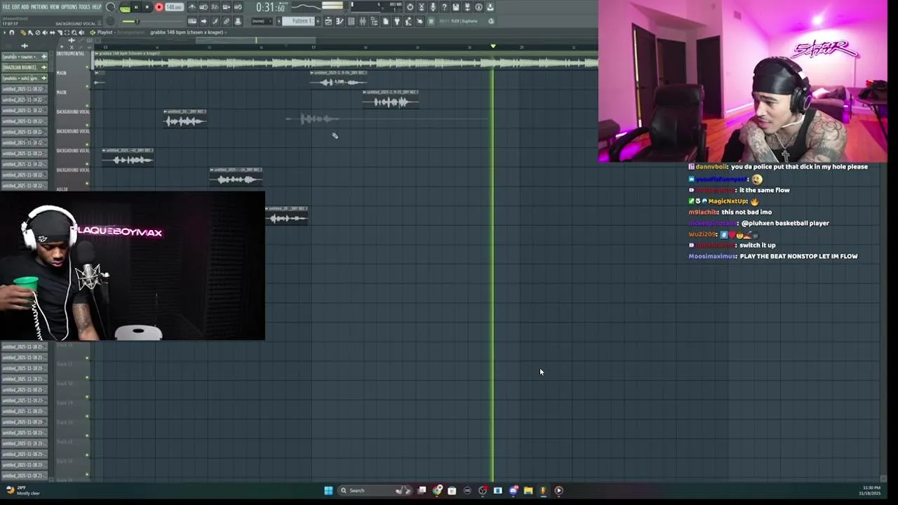Image resolution: width=898 pixels, height=505 pixels.
Task: Click the render as audio file icon
Action: click(467, 7)
